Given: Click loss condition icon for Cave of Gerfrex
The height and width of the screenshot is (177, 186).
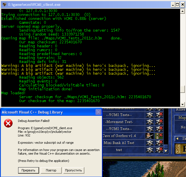Looking at the screenshot, I should coord(159,136).
